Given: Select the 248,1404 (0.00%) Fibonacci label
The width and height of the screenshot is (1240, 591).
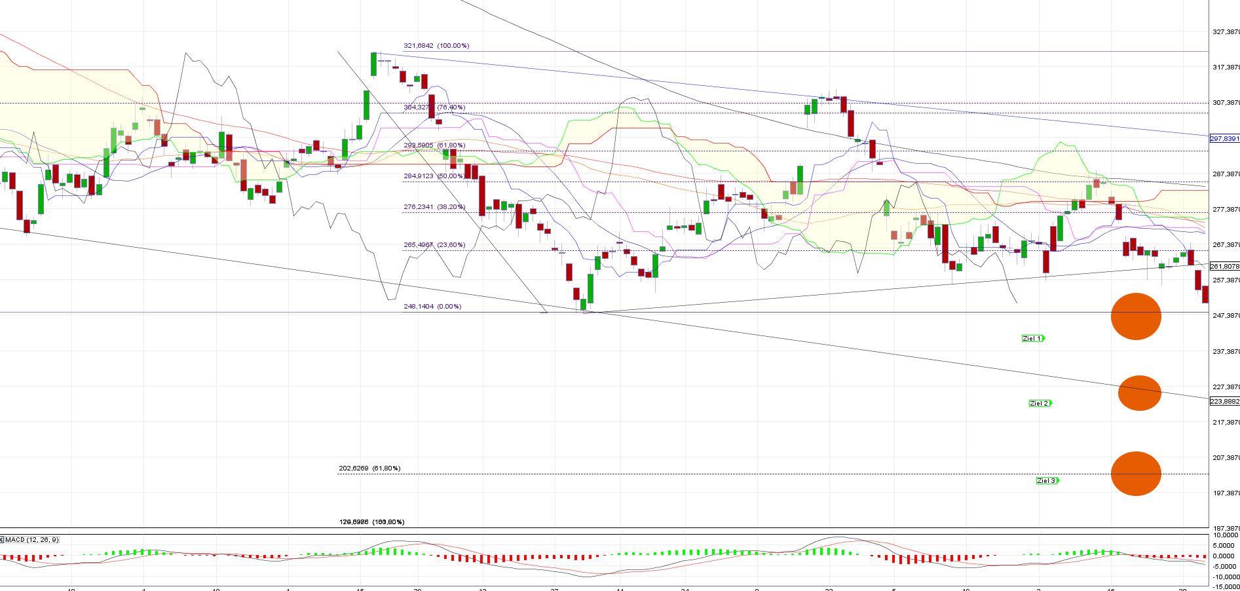Looking at the screenshot, I should pos(432,307).
